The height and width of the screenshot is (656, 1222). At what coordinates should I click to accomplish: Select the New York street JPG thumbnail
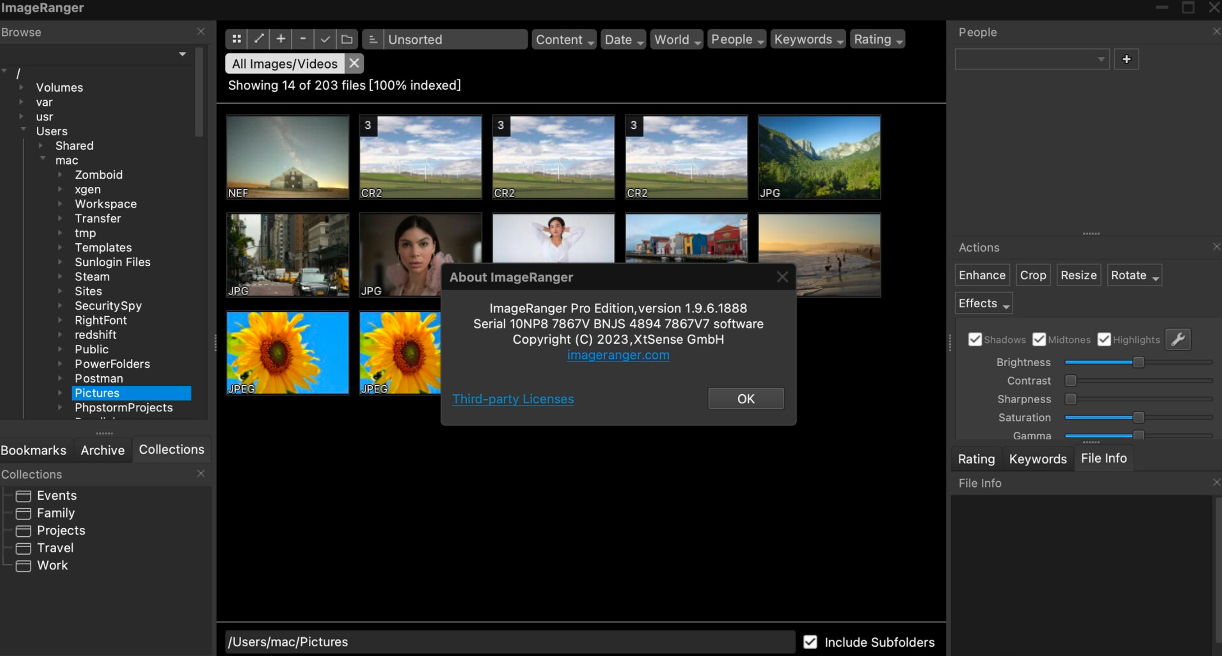click(287, 255)
